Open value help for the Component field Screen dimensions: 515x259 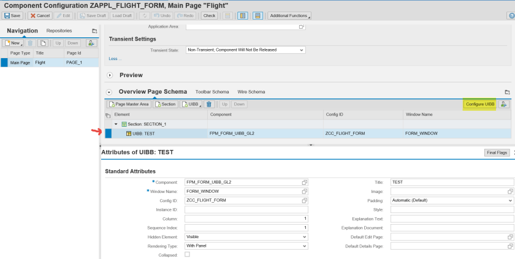coord(304,182)
